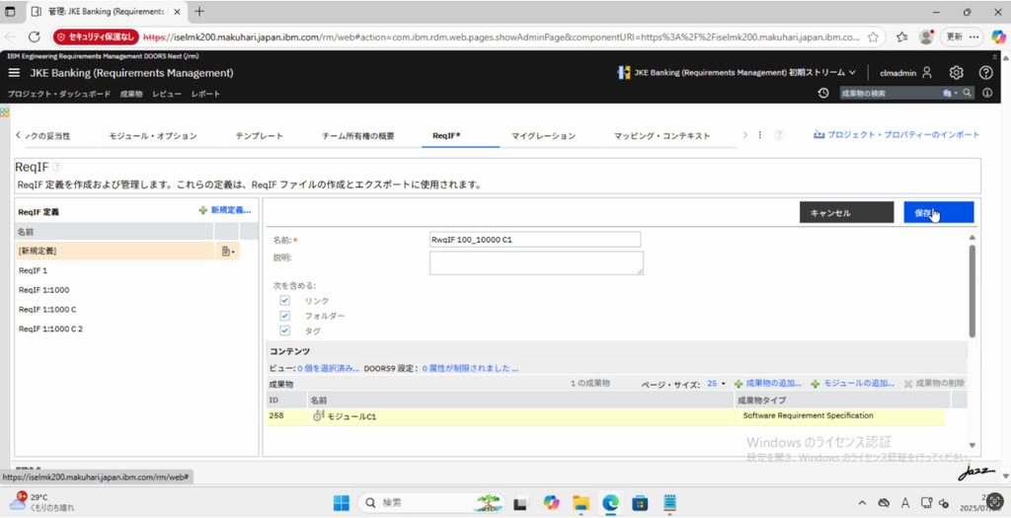Click the browser profile avatar

[926, 37]
